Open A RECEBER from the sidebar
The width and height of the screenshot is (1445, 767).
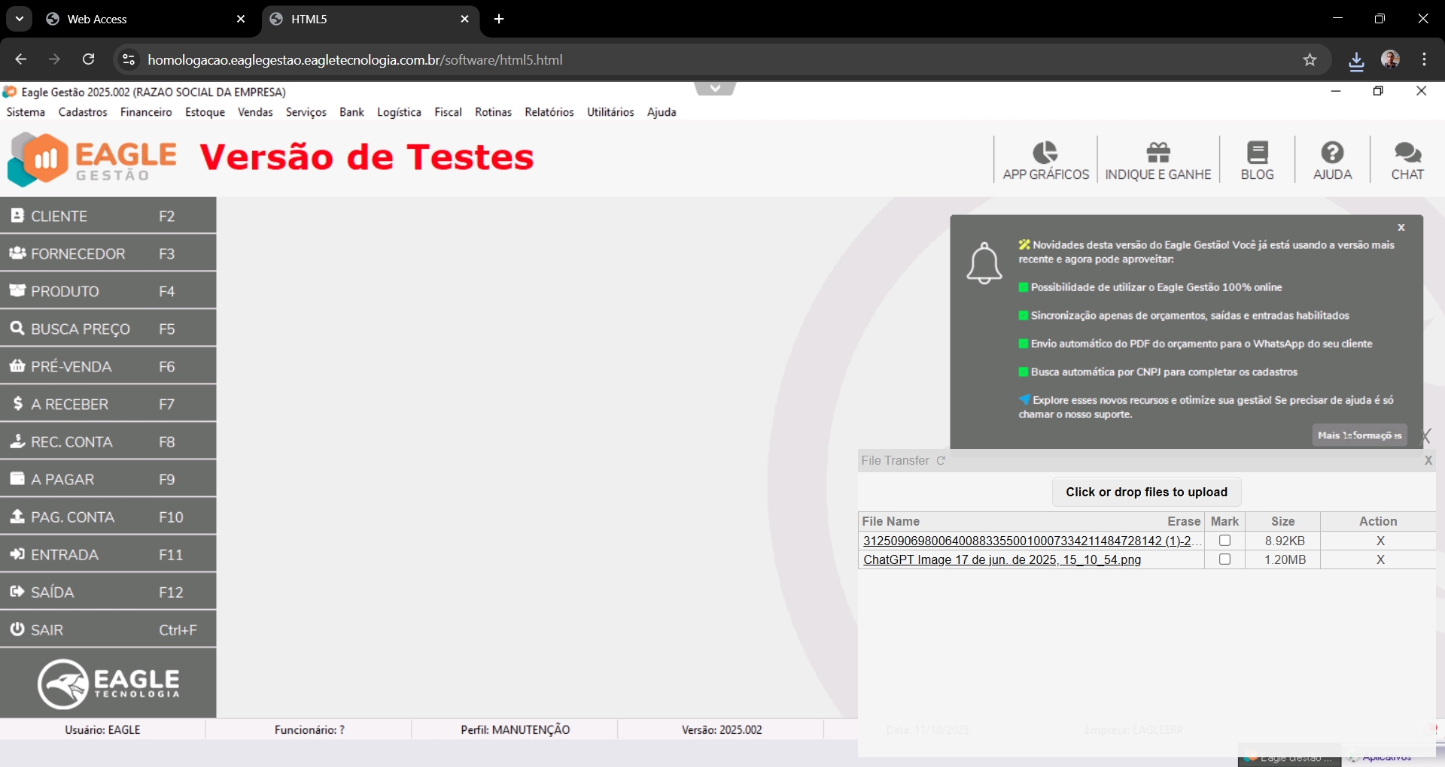point(108,404)
